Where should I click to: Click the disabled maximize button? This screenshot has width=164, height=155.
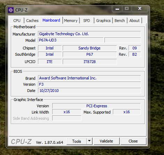click(x=127, y=8)
